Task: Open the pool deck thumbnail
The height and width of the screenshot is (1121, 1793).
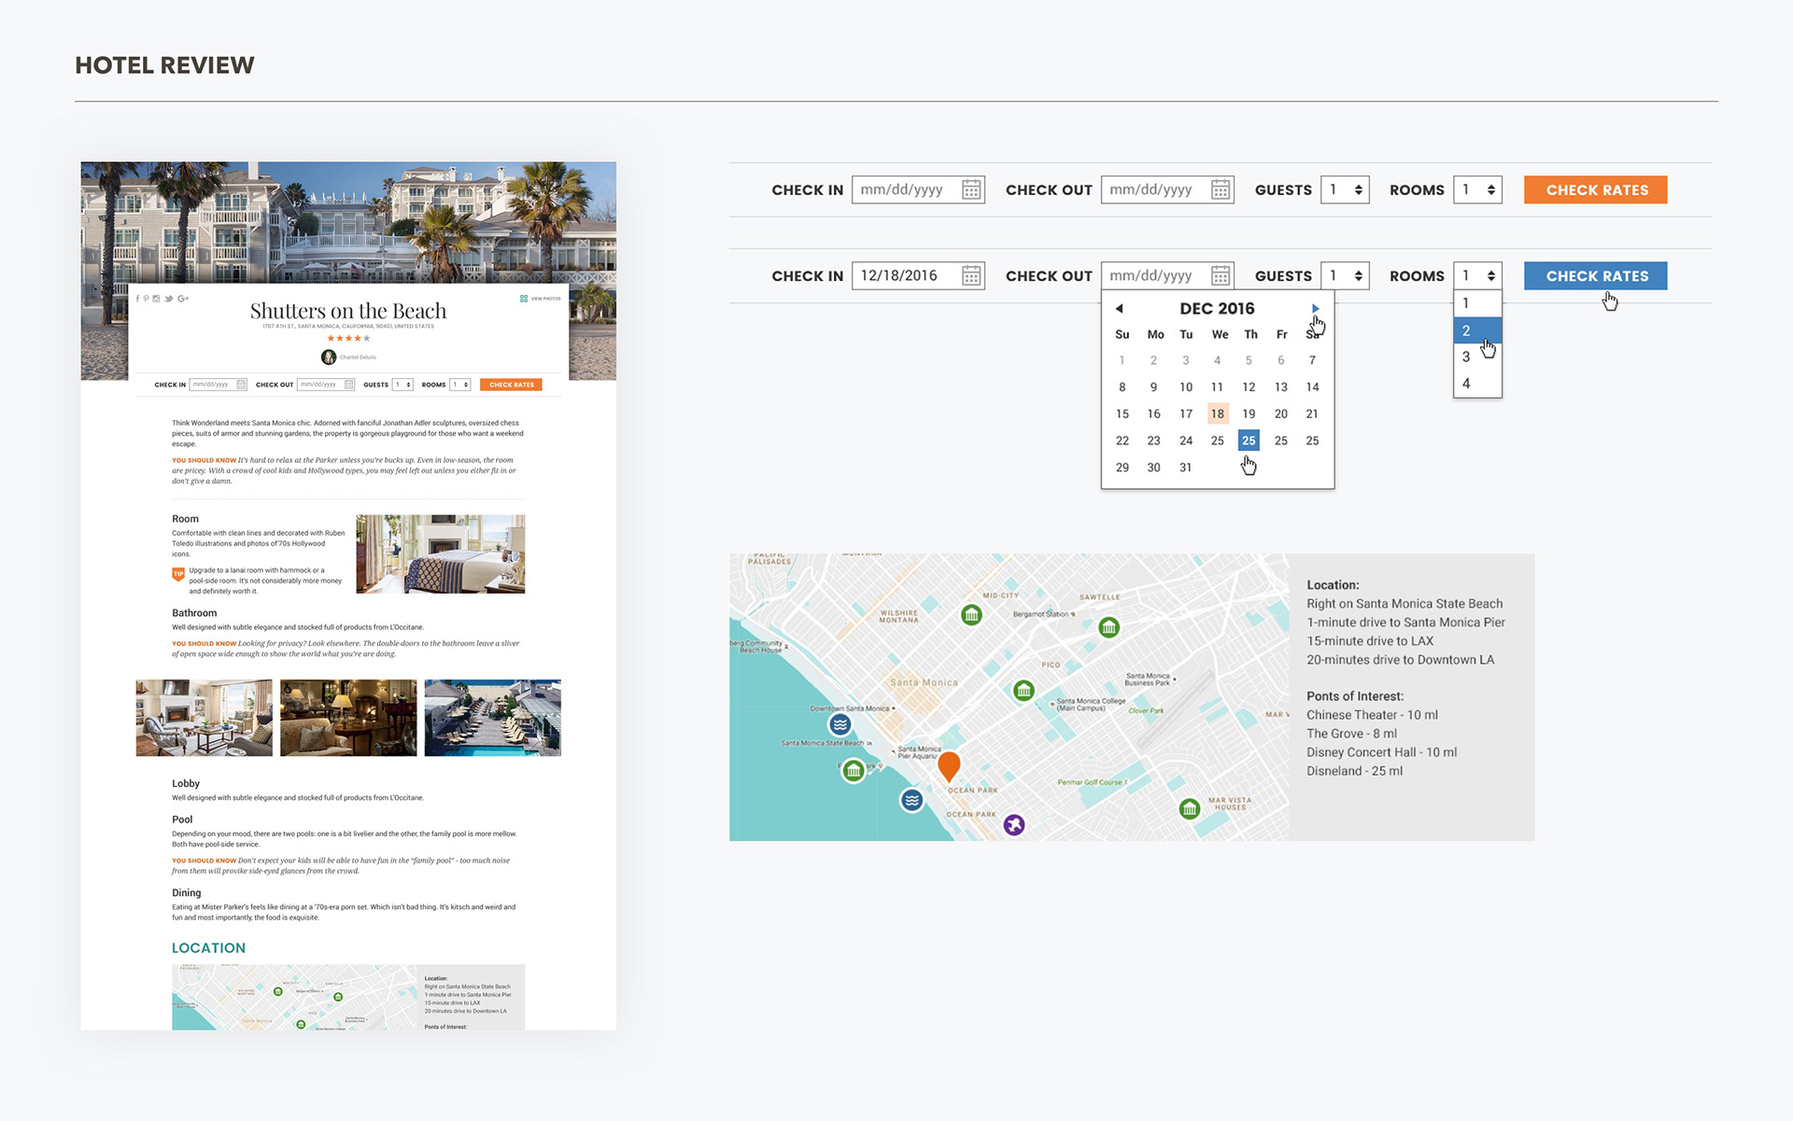Action: 492,718
